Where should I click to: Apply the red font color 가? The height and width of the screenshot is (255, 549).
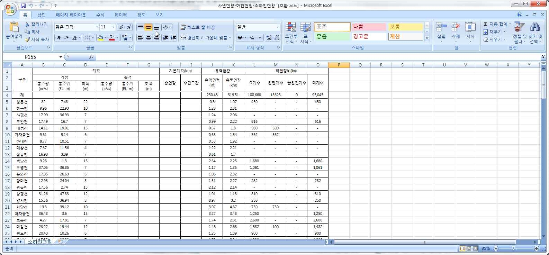click(112, 37)
